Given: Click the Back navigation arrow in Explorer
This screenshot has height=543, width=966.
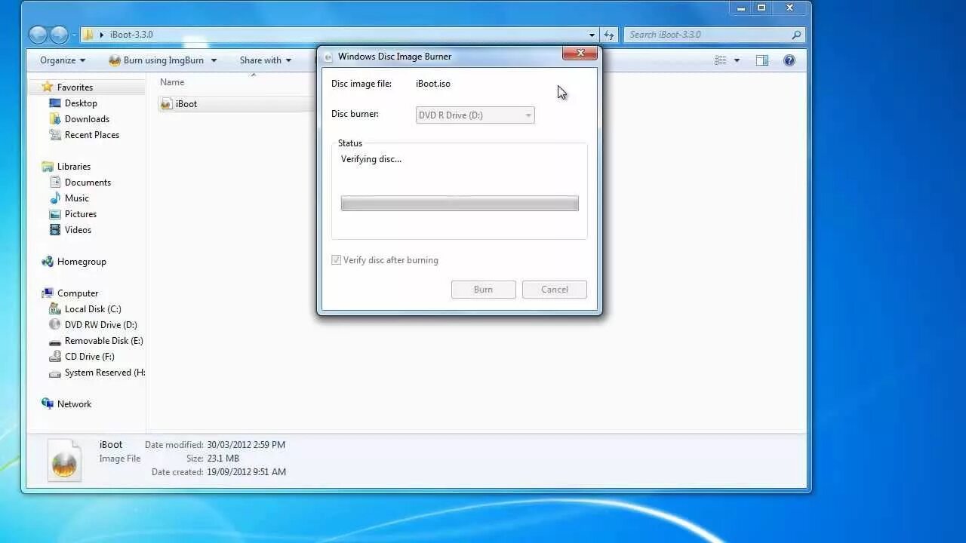Looking at the screenshot, I should coord(38,35).
